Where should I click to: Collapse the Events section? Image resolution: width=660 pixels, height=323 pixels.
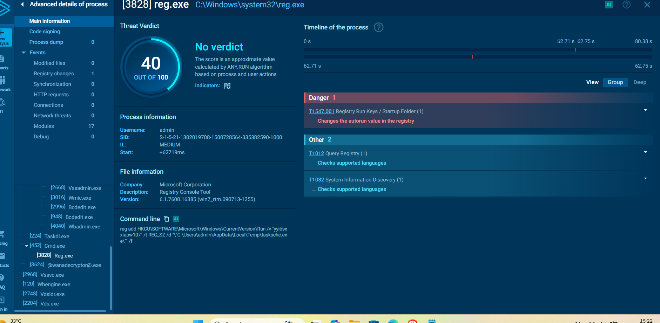click(23, 53)
